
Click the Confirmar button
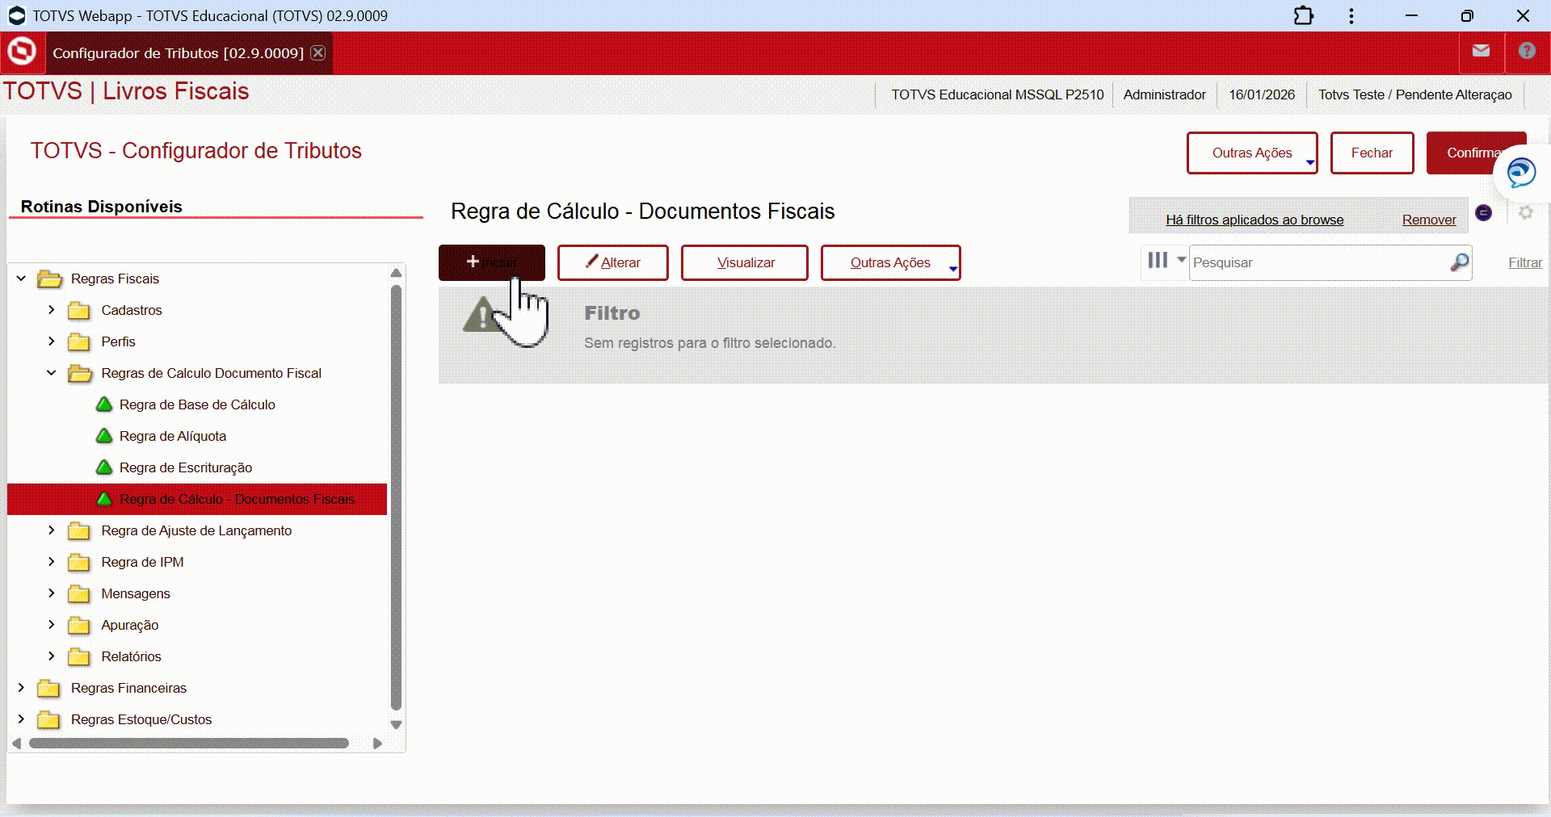coord(1475,153)
